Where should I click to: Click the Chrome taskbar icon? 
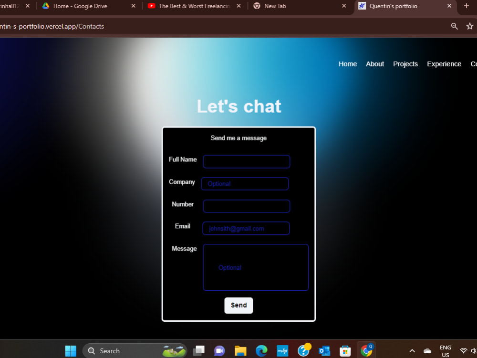click(366, 350)
